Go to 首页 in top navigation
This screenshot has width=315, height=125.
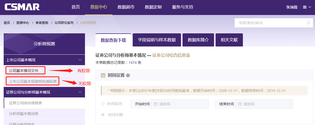[76, 7]
